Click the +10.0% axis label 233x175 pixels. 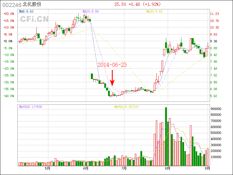[9, 27]
